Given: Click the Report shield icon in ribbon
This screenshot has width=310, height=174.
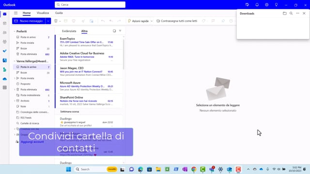Looking at the screenshot, I should coord(74,21).
